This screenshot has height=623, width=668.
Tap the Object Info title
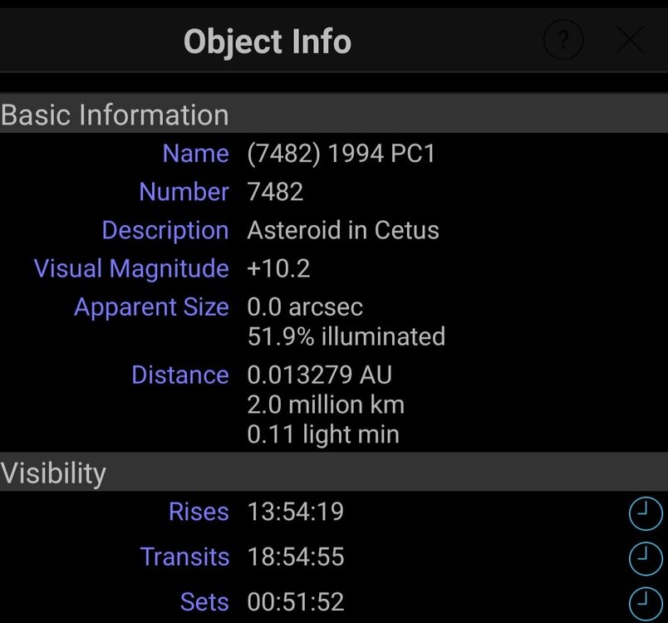(267, 41)
